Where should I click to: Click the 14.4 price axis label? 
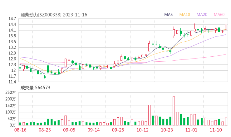tap(12, 24)
